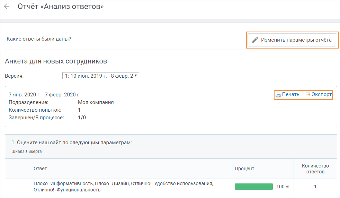Image resolution: width=340 pixels, height=198 pixels.
Task: Select the Экспорт link
Action: [x=322, y=94]
